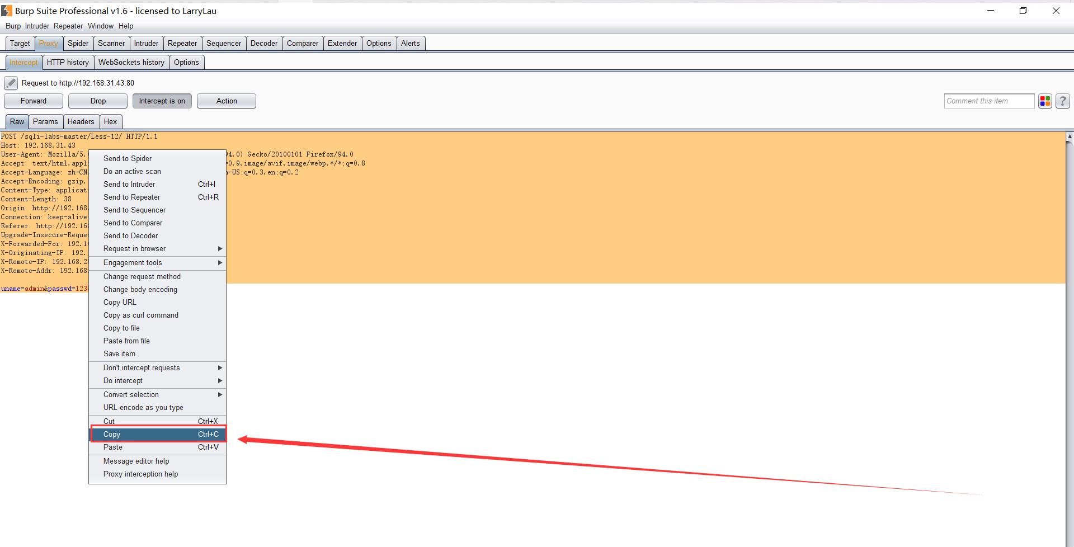Open 'Message editor help'
The image size is (1074, 547).
pyautogui.click(x=157, y=461)
